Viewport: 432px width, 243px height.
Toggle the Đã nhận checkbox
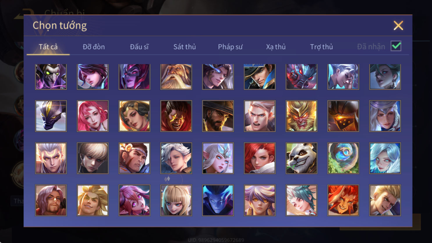396,46
